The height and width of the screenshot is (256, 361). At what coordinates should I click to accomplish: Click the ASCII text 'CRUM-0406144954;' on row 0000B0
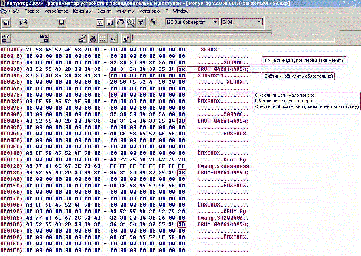[223, 121]
